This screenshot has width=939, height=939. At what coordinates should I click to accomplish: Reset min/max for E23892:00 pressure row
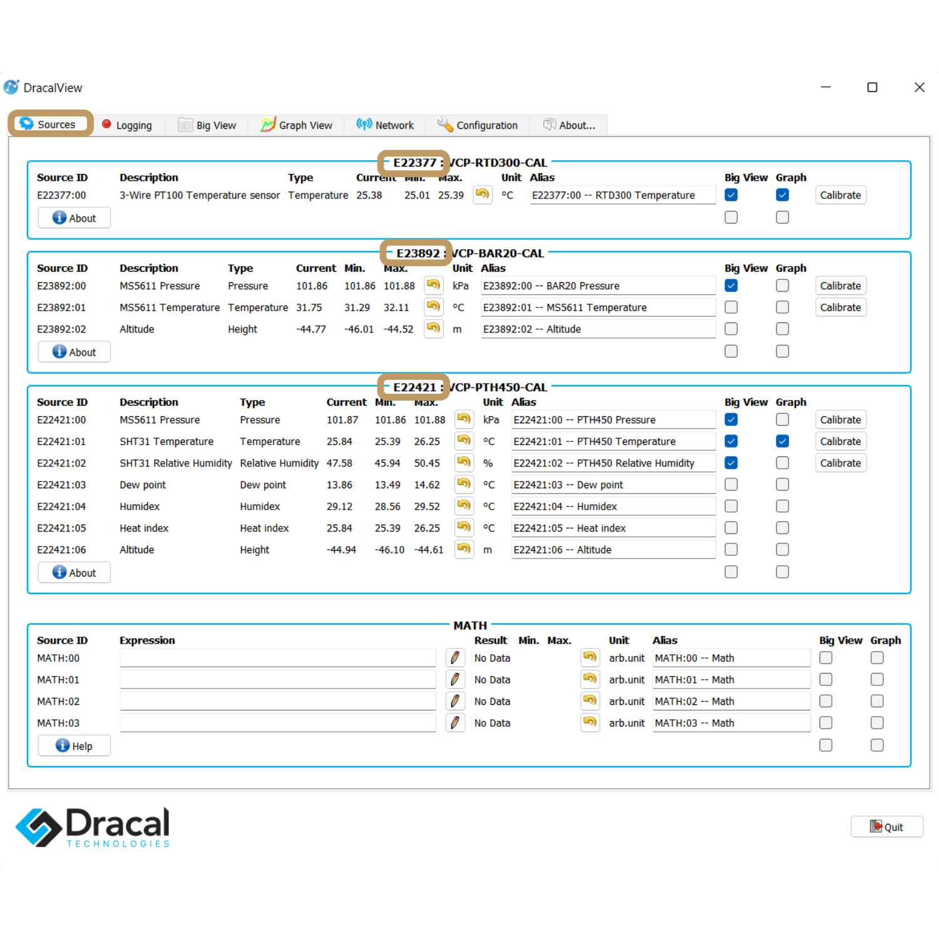point(433,285)
